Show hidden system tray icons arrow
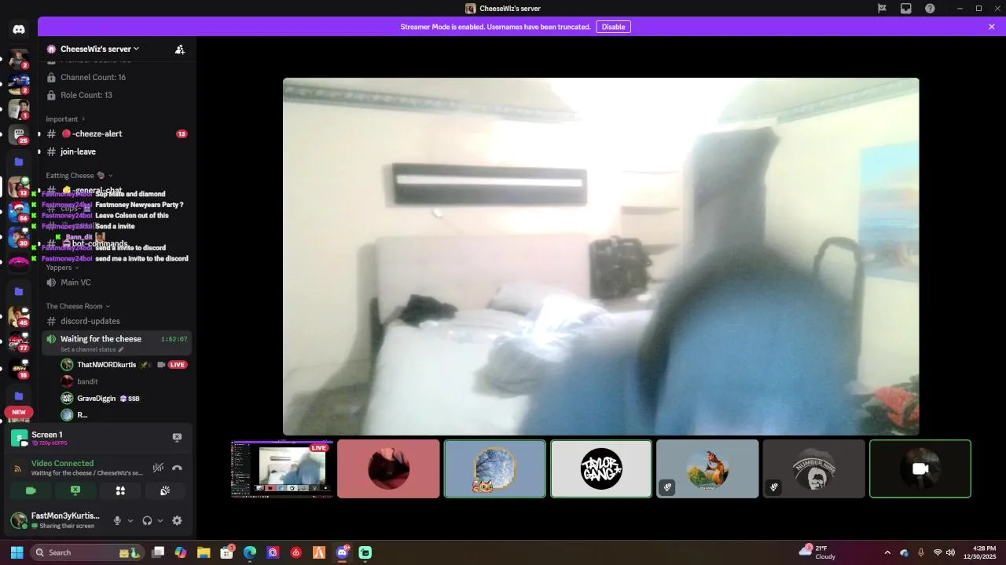Image resolution: width=1006 pixels, height=565 pixels. click(x=887, y=552)
